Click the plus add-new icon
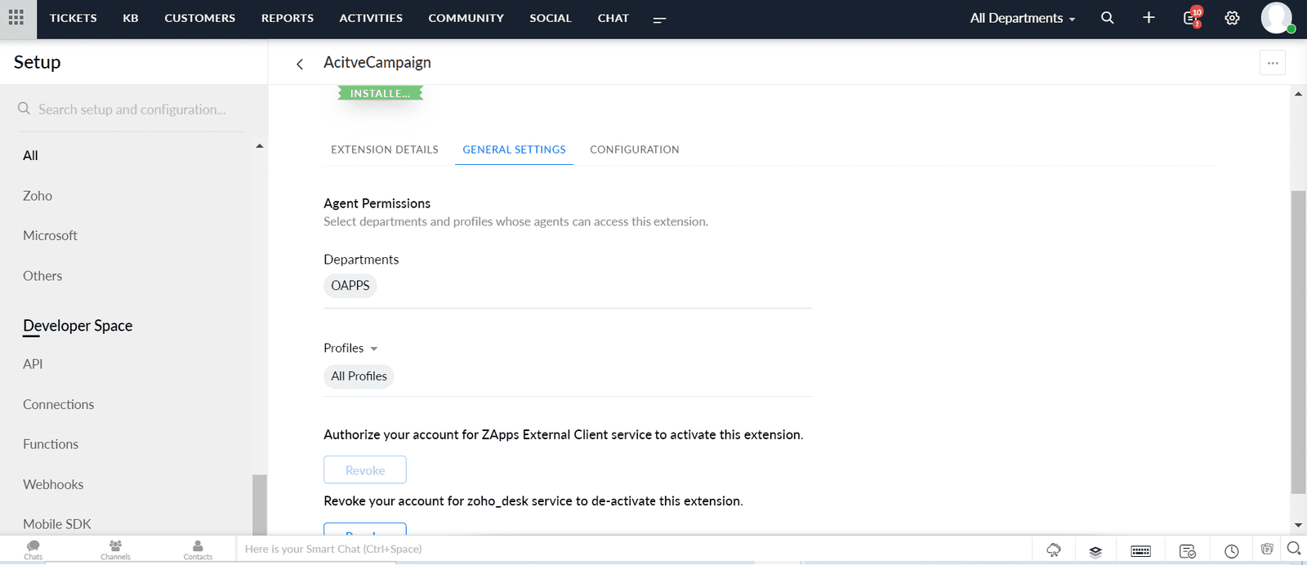Image resolution: width=1307 pixels, height=565 pixels. (1149, 17)
